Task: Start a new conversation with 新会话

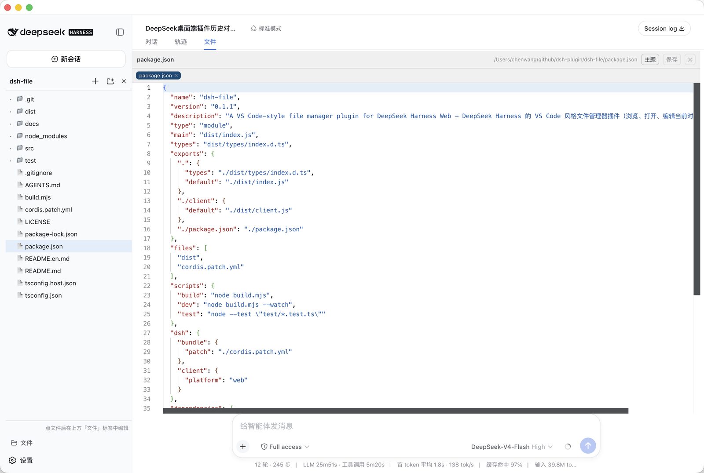Action: [x=66, y=59]
